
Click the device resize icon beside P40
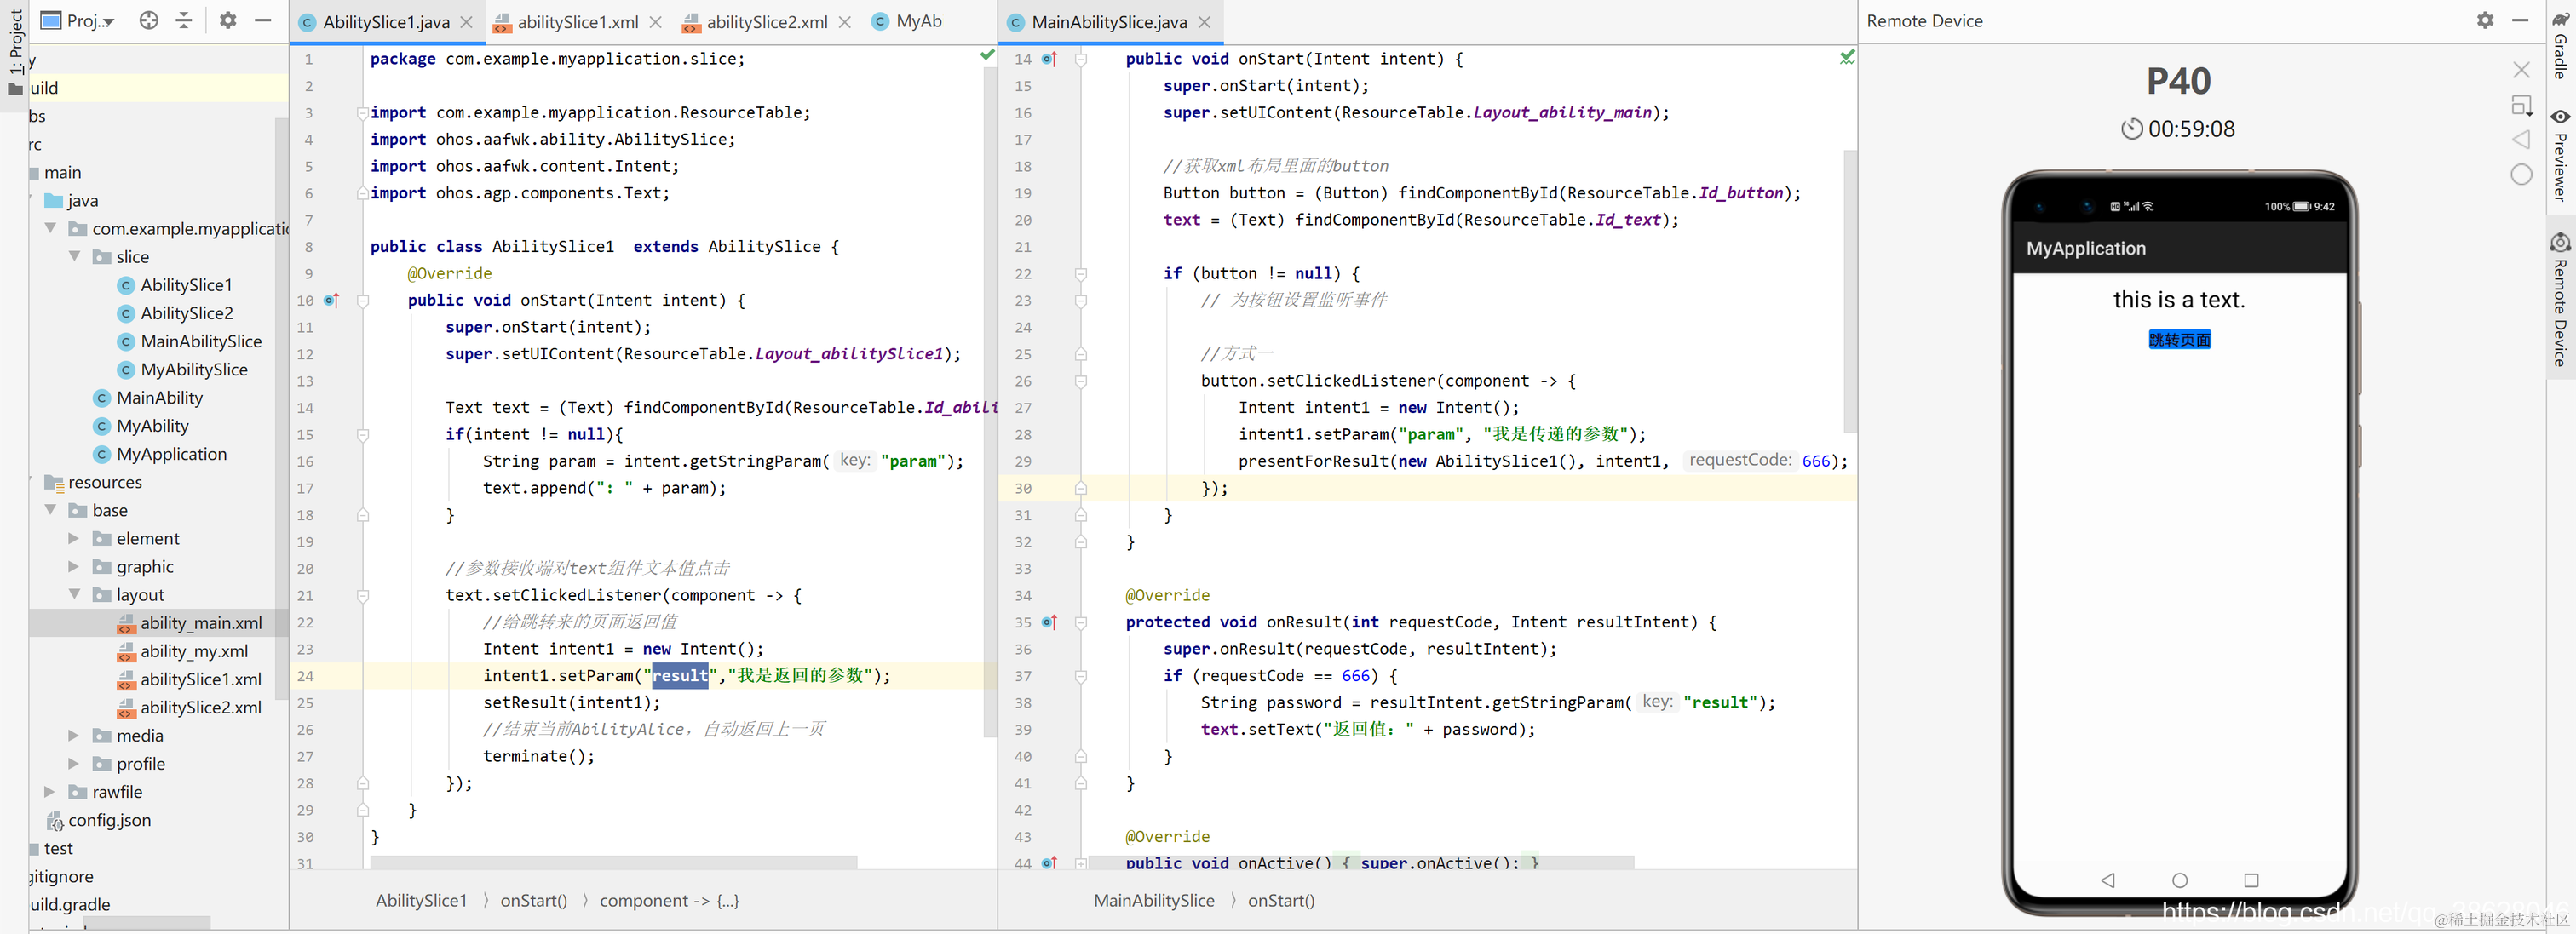[2521, 105]
